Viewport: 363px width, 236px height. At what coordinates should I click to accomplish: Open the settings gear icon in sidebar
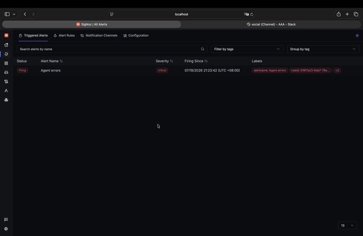tap(6, 229)
